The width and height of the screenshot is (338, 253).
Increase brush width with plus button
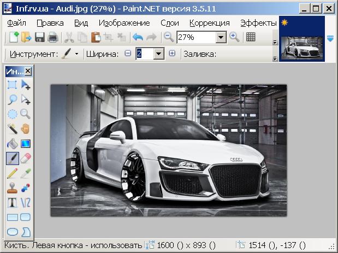point(172,54)
